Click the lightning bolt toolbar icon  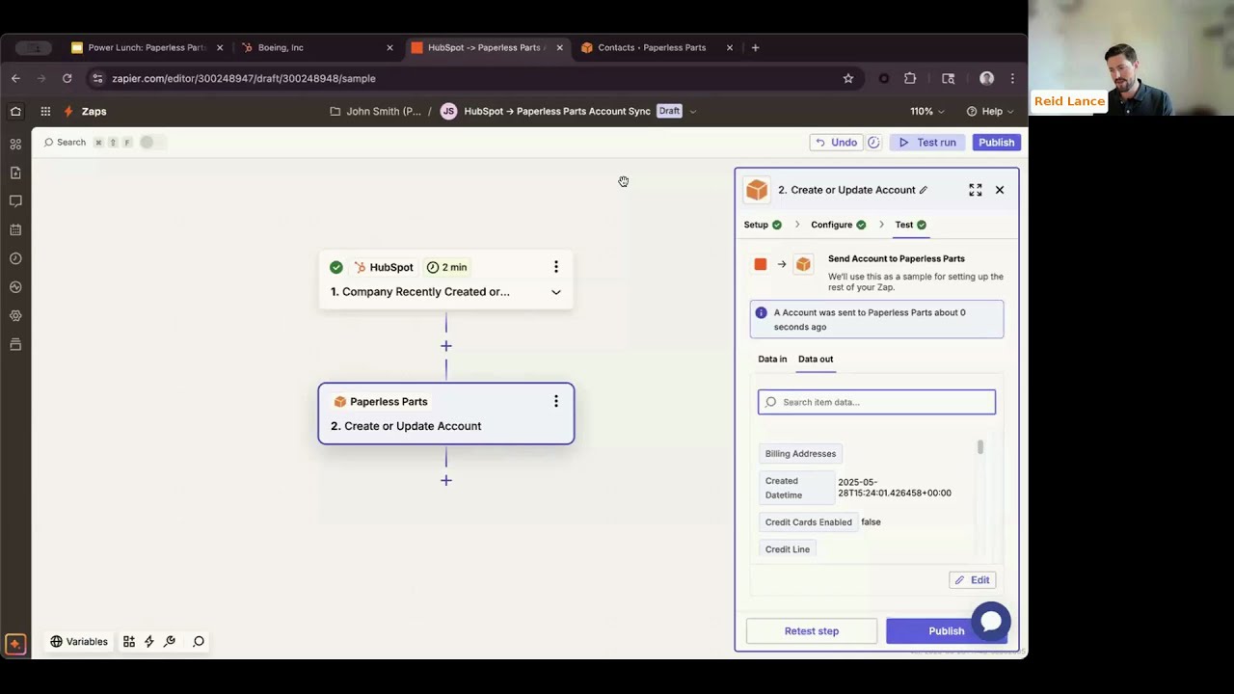coord(148,641)
